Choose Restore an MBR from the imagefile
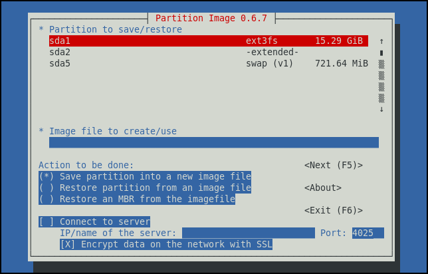 click(x=137, y=199)
